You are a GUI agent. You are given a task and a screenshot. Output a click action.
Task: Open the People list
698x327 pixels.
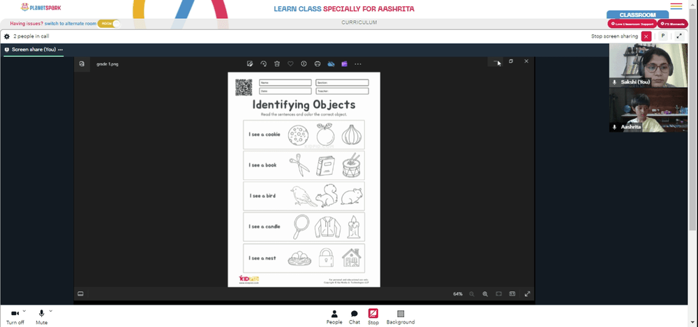[x=334, y=317]
